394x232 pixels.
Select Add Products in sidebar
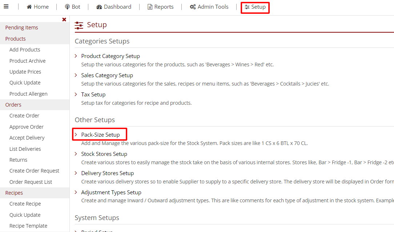25,50
